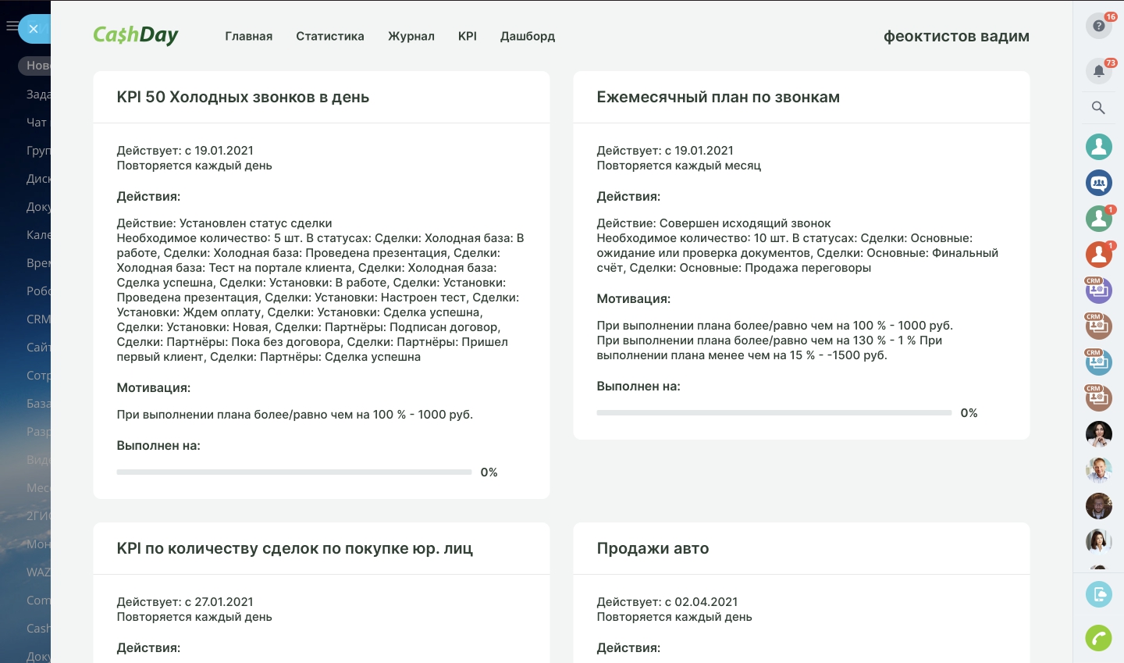Open the purple CRM chat icon
Screen dimensions: 1124x663
click(1098, 291)
